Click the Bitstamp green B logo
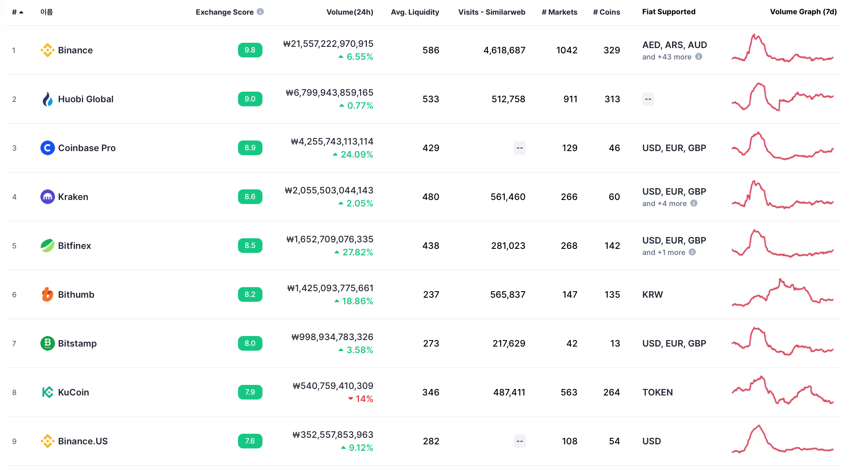Image resolution: width=842 pixels, height=470 pixels. click(47, 343)
